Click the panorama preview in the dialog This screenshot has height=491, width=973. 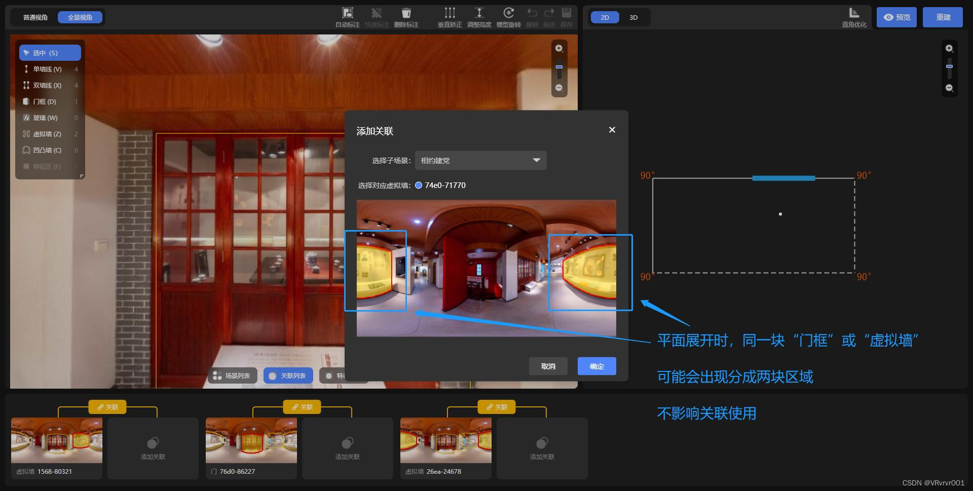point(486,268)
